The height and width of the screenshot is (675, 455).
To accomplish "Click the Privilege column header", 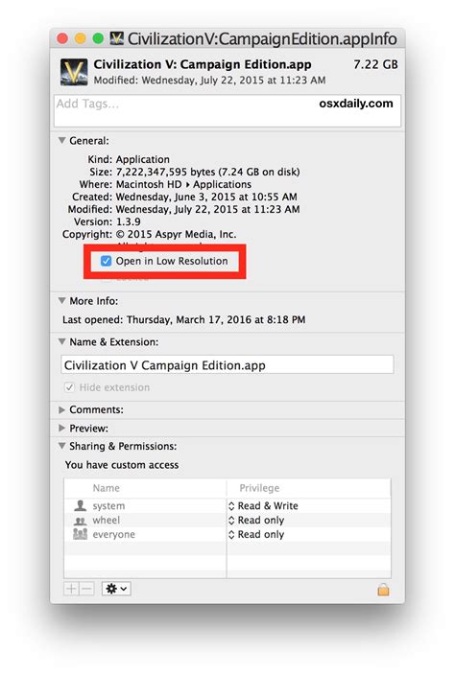I will (259, 488).
